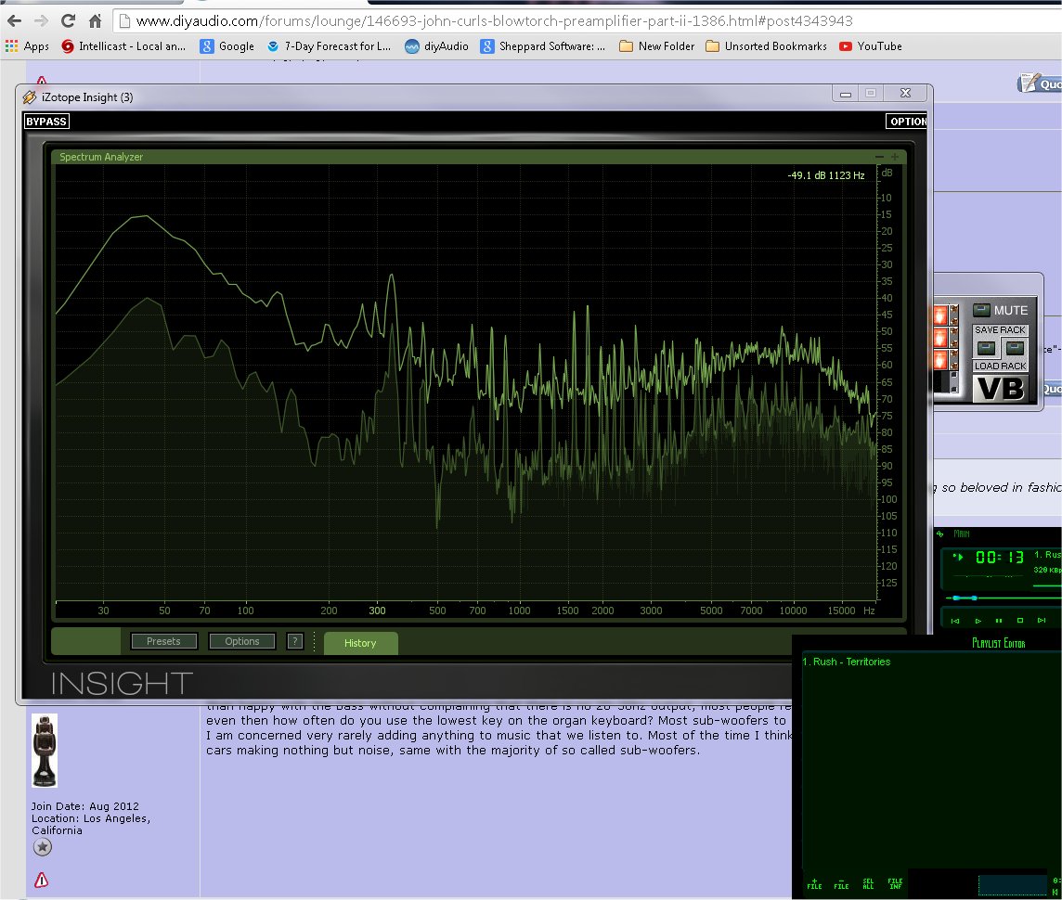
Task: Click the VB logo on the rack
Action: click(x=1001, y=389)
